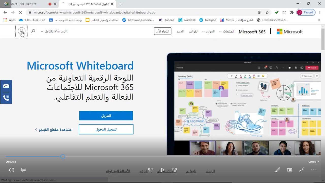325x183 pixels.
Task: Open الدعم in the top navigation
Action: tap(180, 31)
